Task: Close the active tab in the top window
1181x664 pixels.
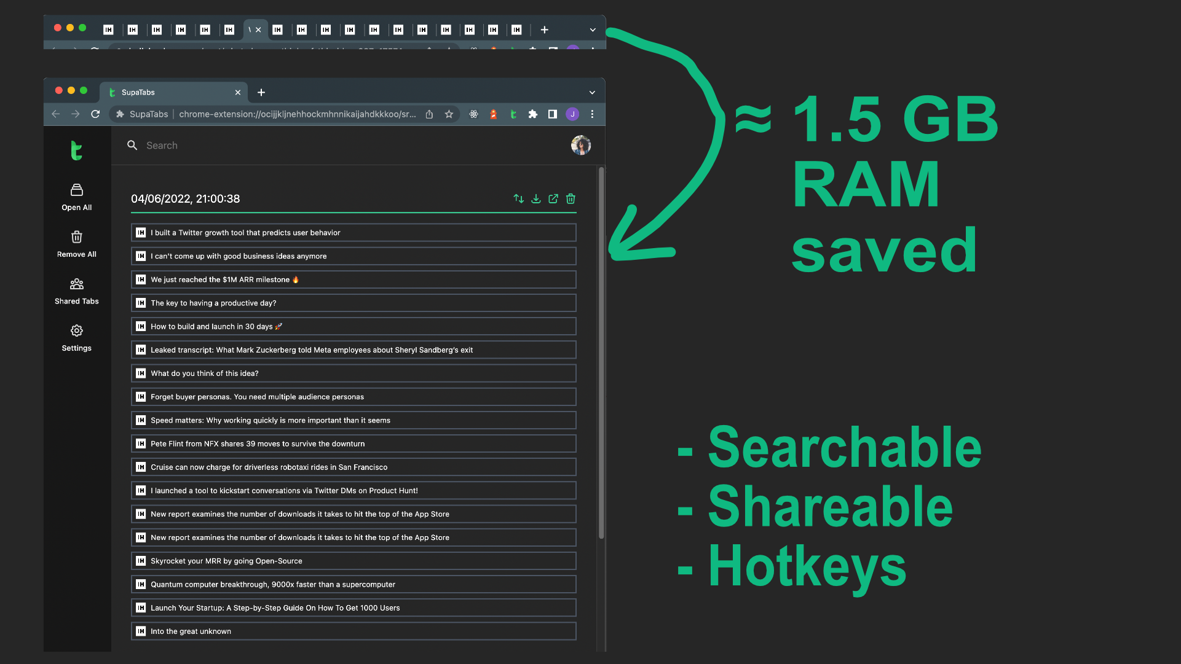Action: click(258, 29)
